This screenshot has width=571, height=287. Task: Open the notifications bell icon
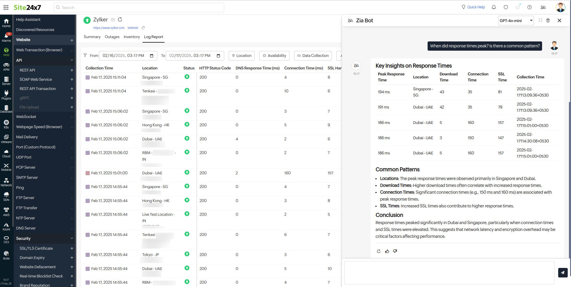coord(494,7)
